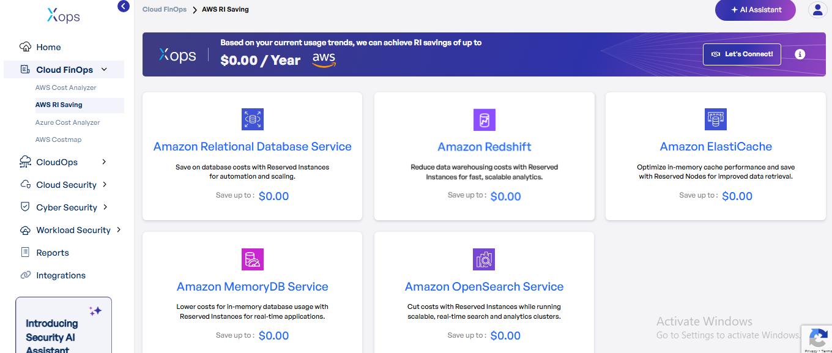The image size is (832, 353).
Task: Open the AI Assistant
Action: (755, 10)
